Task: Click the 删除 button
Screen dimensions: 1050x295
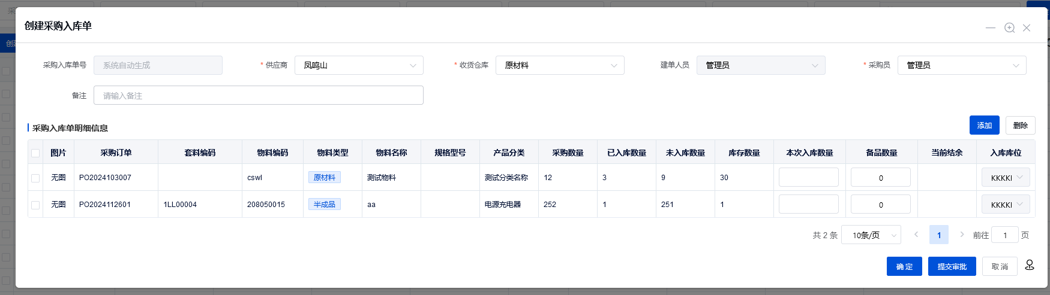Action: (1021, 125)
